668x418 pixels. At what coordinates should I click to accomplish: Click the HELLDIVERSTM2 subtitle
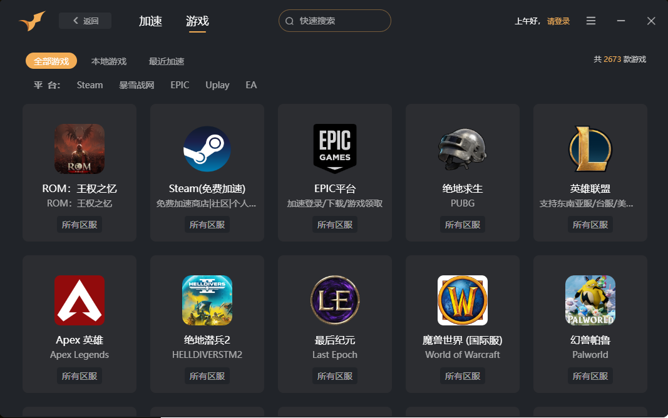tap(207, 355)
